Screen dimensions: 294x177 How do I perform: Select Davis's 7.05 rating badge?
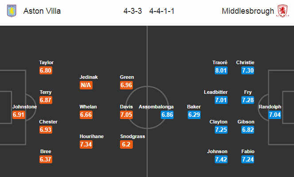pos(126,115)
